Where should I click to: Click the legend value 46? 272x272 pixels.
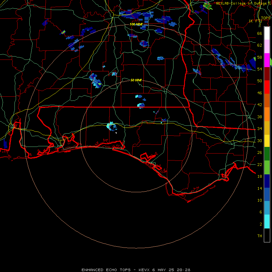click(260, 93)
